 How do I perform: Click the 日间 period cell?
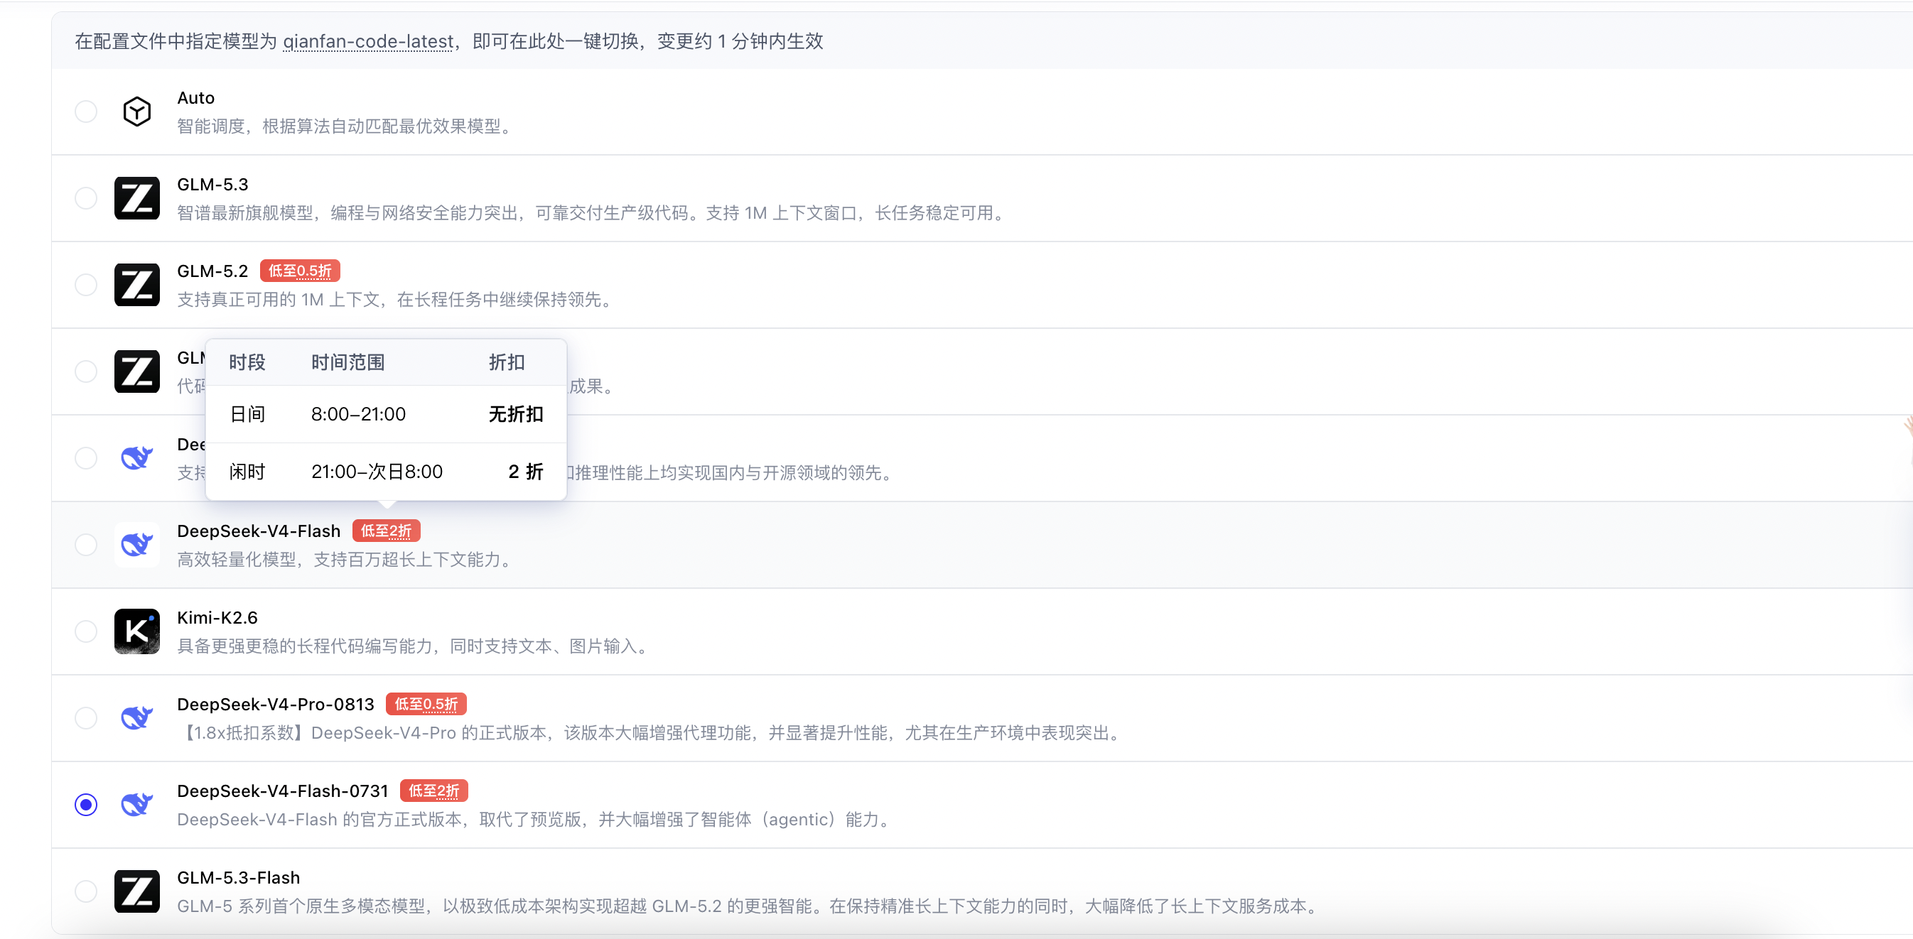[247, 414]
